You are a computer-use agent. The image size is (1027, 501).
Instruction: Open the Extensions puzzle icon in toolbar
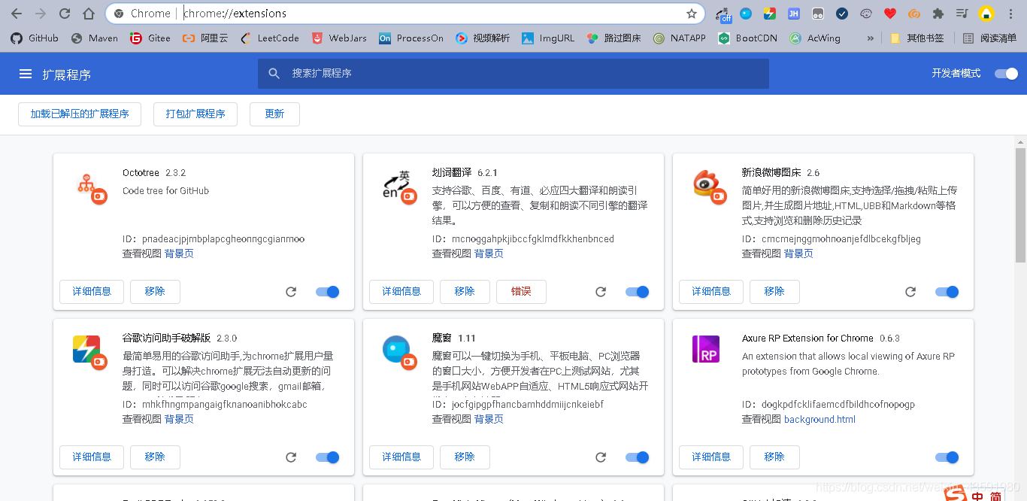[x=938, y=14]
